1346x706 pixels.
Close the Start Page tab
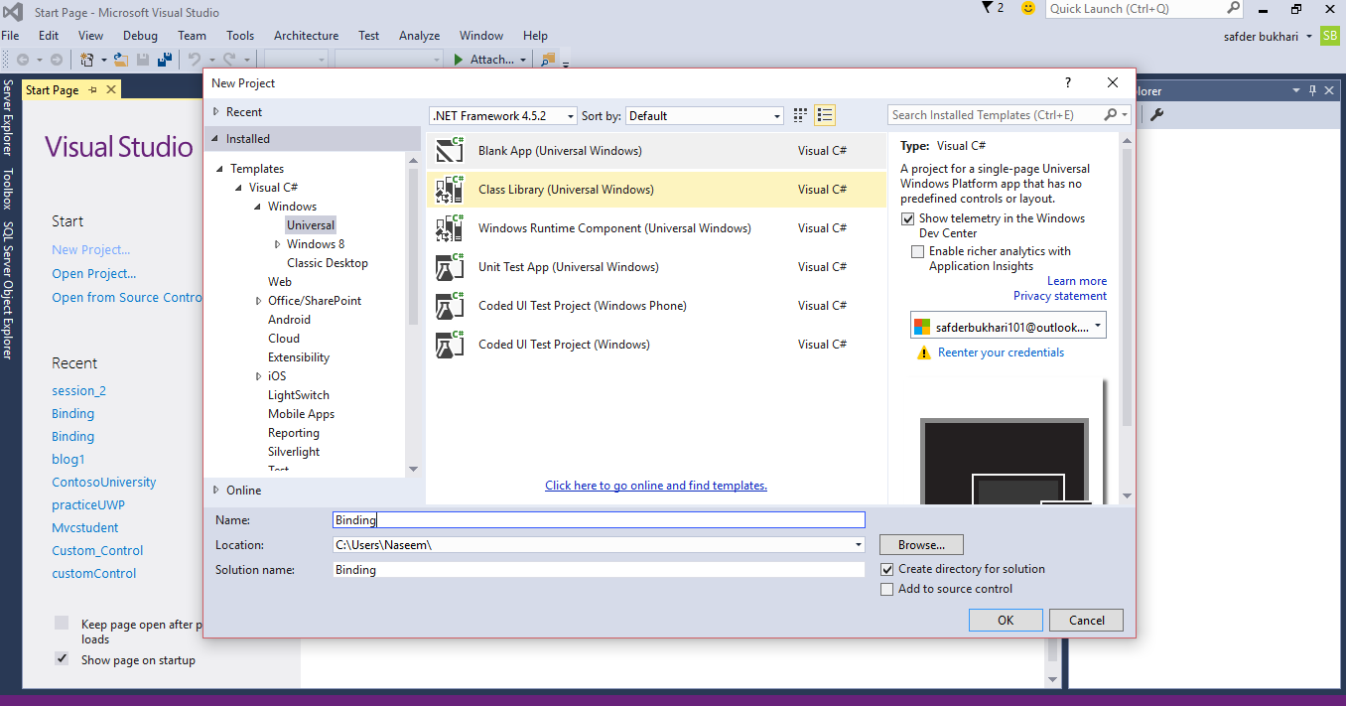(111, 89)
